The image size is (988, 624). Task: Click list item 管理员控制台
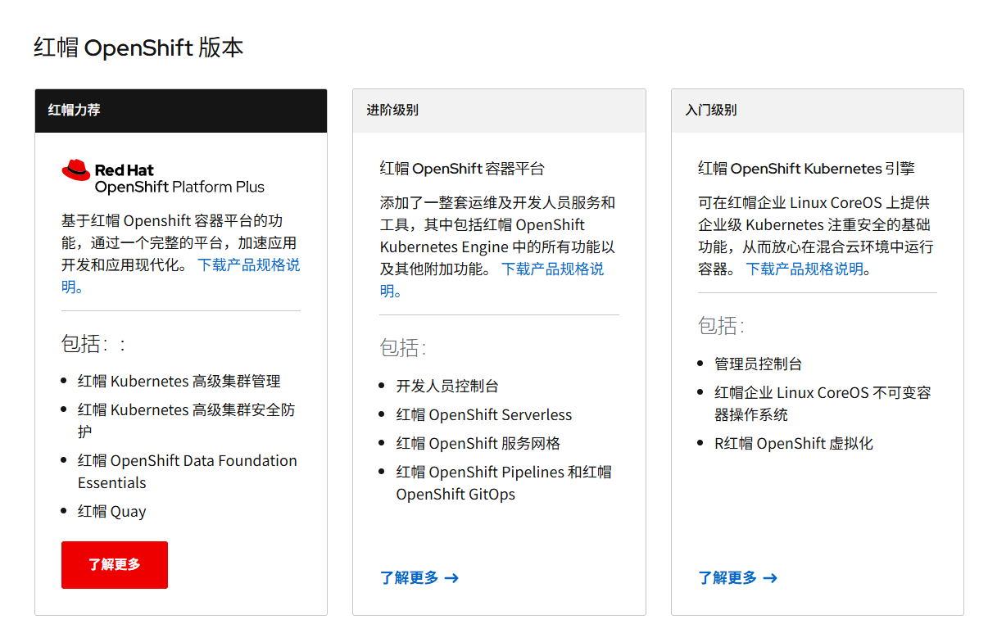pyautogui.click(x=759, y=364)
